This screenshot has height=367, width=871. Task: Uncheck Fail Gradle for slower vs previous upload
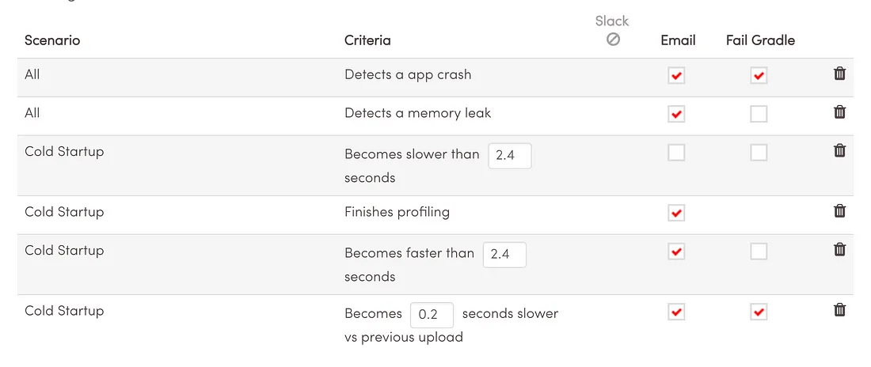759,312
